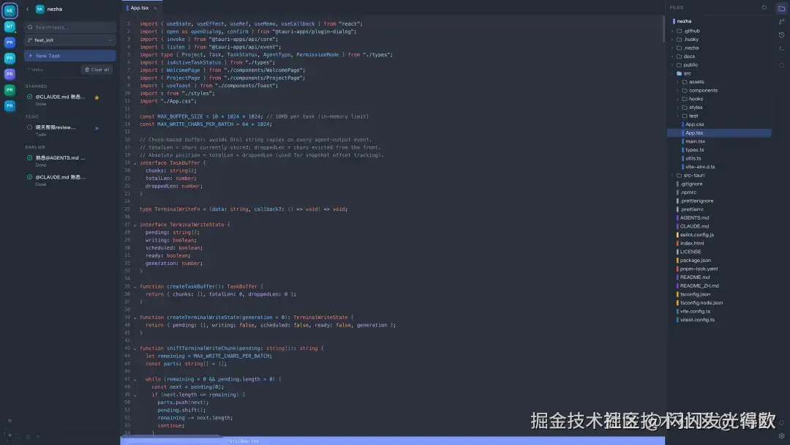Click the nezha root row in FILES
The height and width of the screenshot is (445, 790).
click(x=719, y=21)
